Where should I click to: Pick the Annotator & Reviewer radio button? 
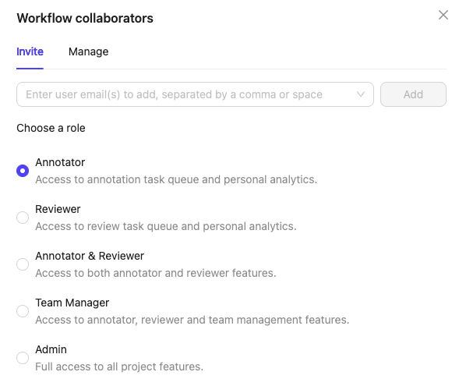(x=23, y=264)
